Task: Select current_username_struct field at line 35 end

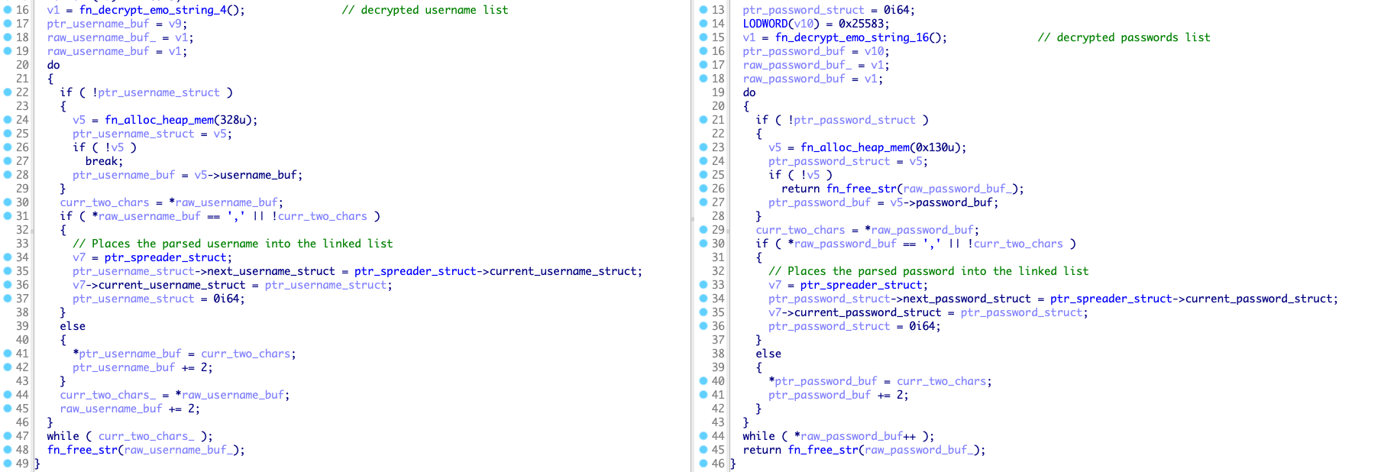Action: click(x=564, y=271)
